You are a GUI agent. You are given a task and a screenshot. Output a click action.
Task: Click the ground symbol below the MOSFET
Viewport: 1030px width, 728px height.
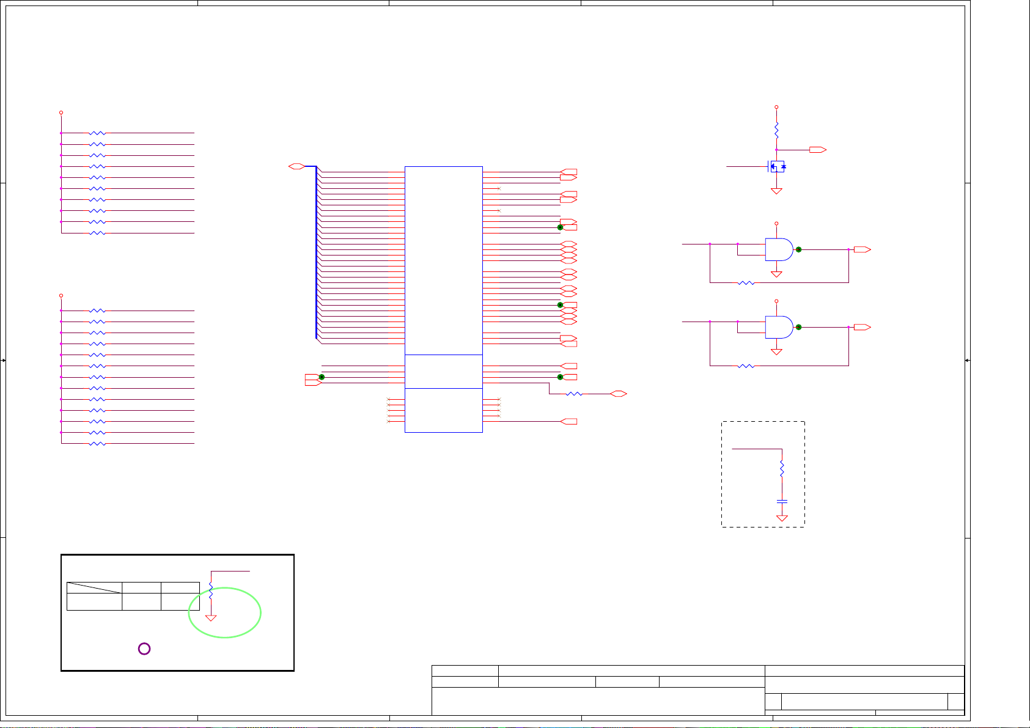coord(776,191)
